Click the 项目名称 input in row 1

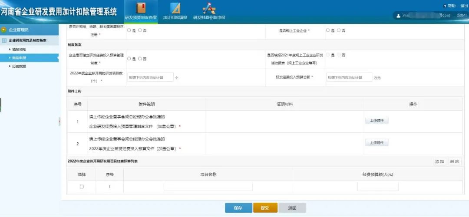click(x=208, y=187)
